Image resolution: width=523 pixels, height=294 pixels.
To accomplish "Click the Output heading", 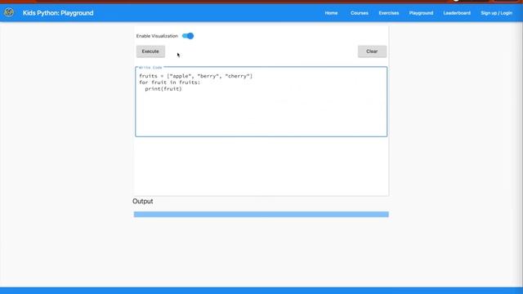I will (x=143, y=202).
